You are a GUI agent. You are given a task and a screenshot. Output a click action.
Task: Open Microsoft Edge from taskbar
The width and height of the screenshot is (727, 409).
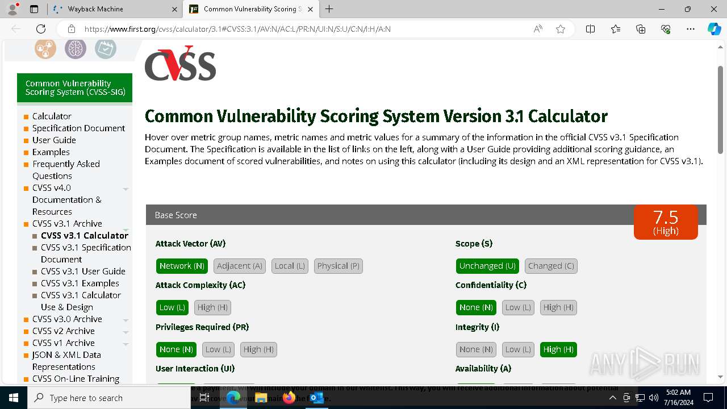pos(233,398)
